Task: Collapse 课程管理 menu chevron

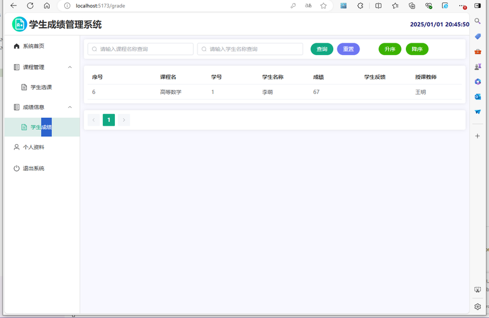Action: [70, 67]
